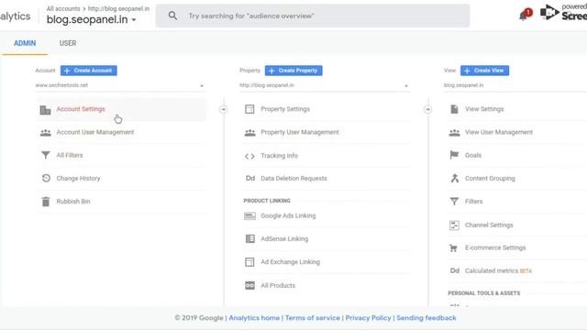Open the Analytics home footer link

point(254,318)
